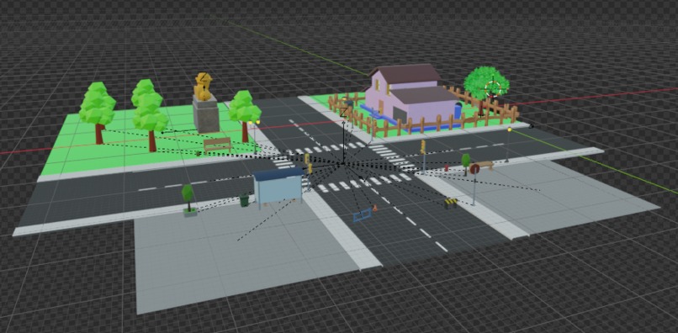The image size is (678, 333).
Task: Select the gray stone pedestal under the statue
Action: click(206, 114)
